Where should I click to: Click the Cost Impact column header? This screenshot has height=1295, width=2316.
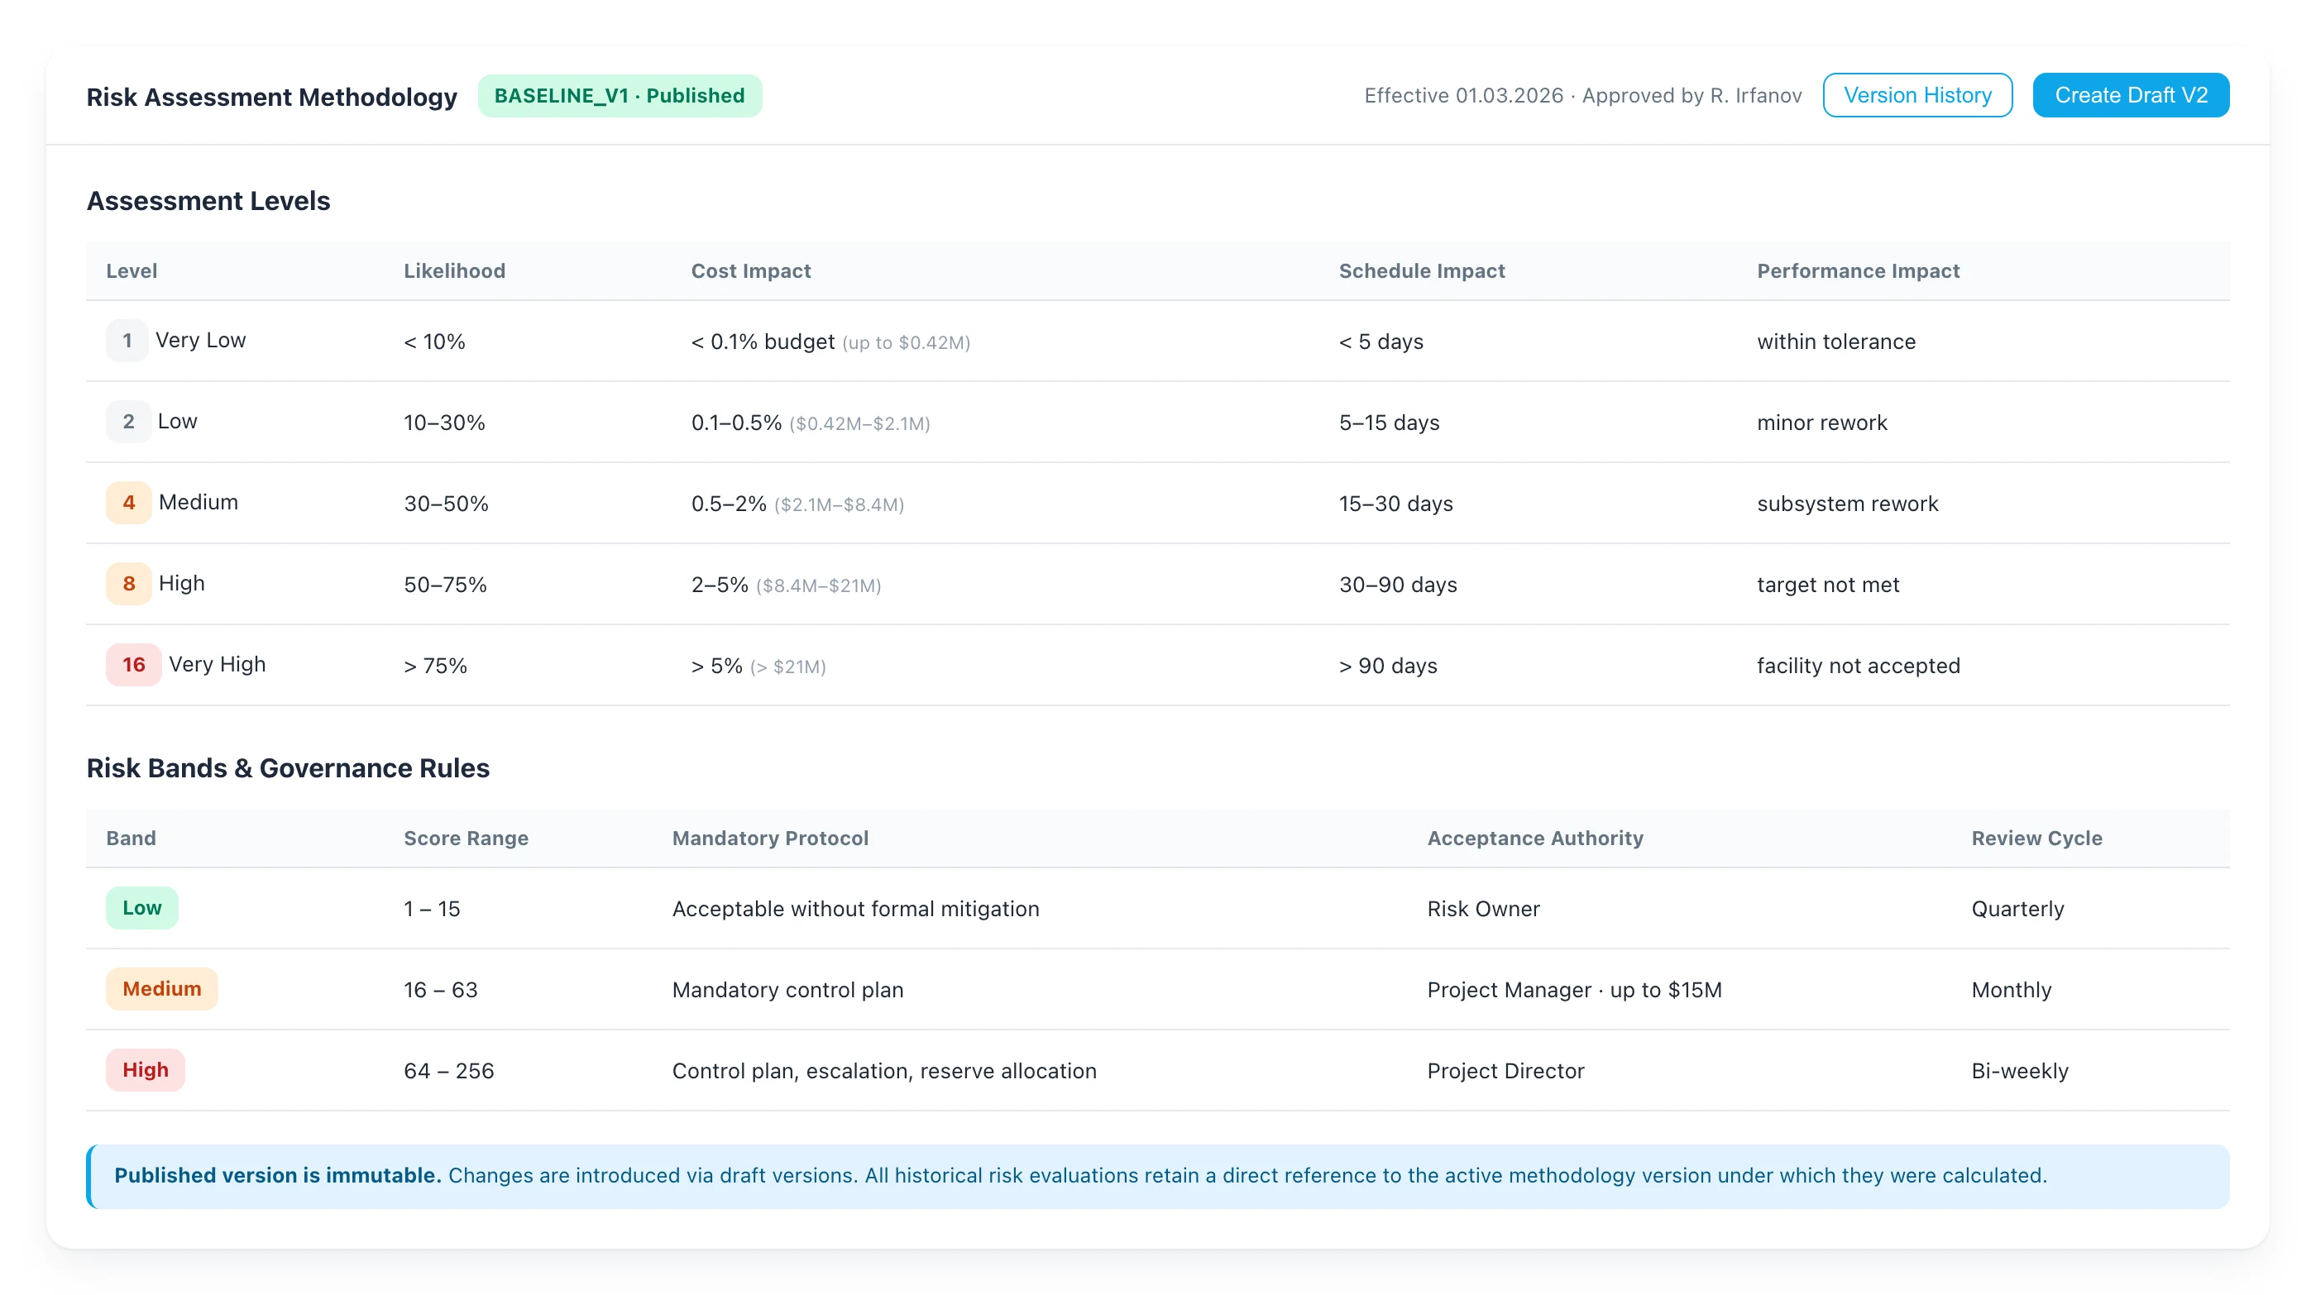point(751,270)
